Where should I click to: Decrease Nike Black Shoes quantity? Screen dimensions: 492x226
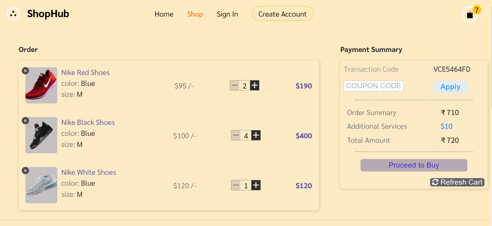coord(236,135)
